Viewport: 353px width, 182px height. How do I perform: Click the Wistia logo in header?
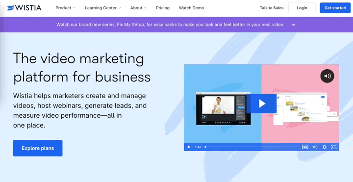tap(24, 8)
